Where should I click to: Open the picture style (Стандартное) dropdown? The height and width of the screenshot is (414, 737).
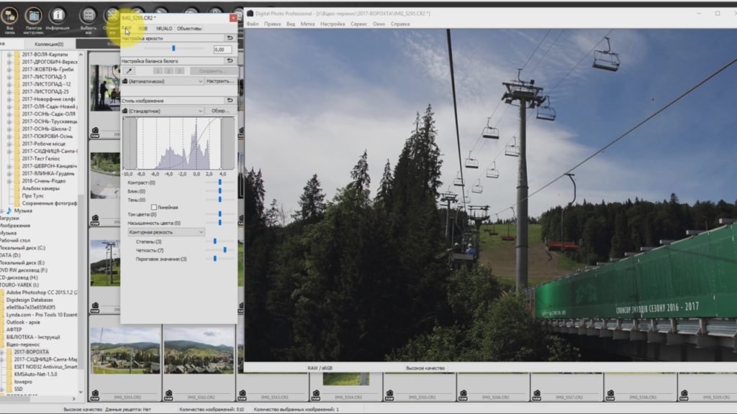point(163,111)
